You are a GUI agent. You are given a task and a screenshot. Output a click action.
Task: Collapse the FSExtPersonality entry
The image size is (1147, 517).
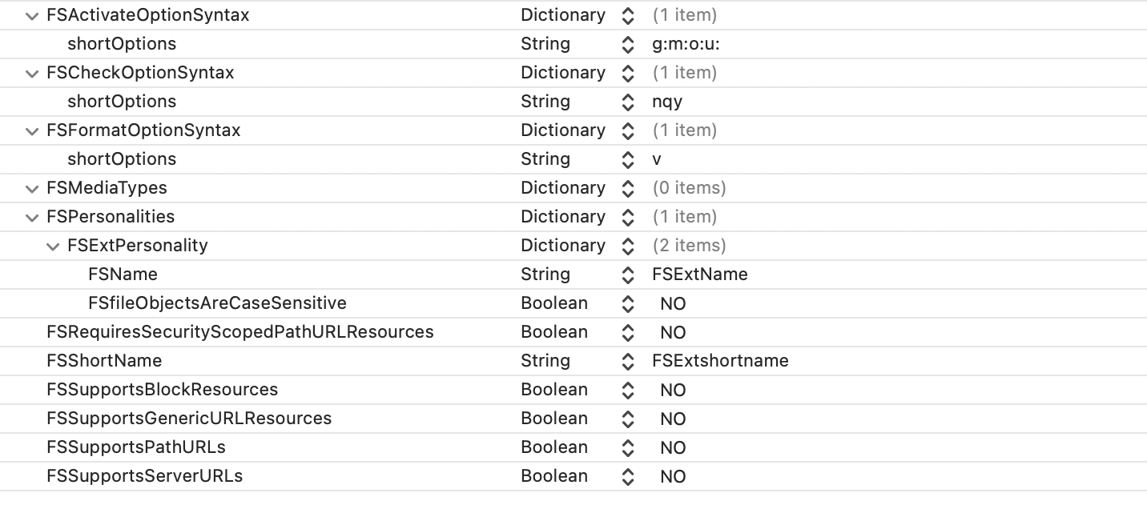(x=53, y=246)
